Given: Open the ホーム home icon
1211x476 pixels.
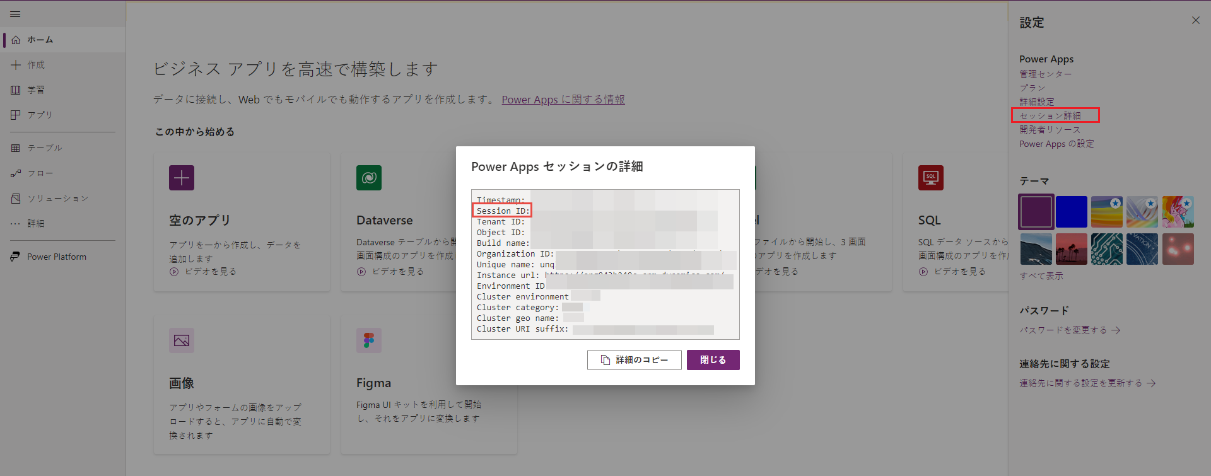Looking at the screenshot, I should 16,40.
